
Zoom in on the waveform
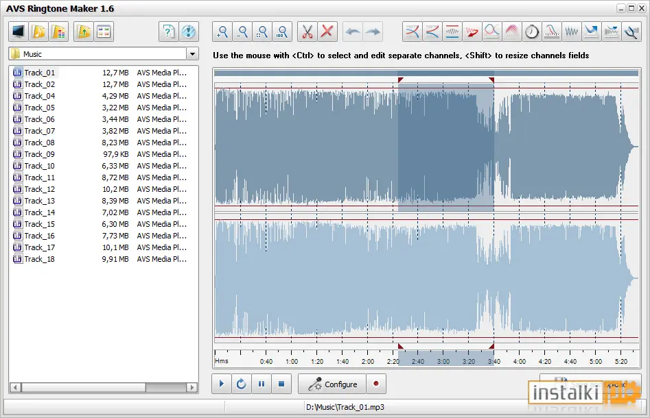(x=222, y=32)
